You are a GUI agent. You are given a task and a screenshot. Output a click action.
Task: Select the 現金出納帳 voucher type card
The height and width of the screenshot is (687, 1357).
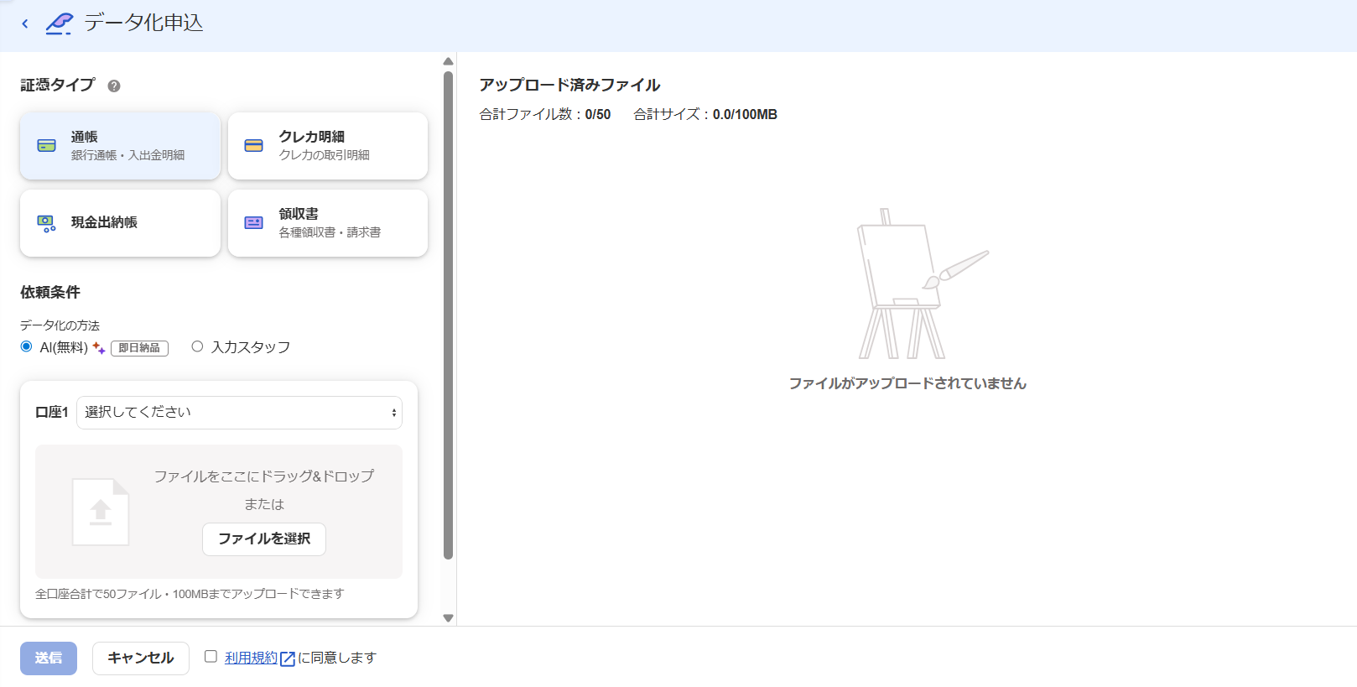pos(120,223)
